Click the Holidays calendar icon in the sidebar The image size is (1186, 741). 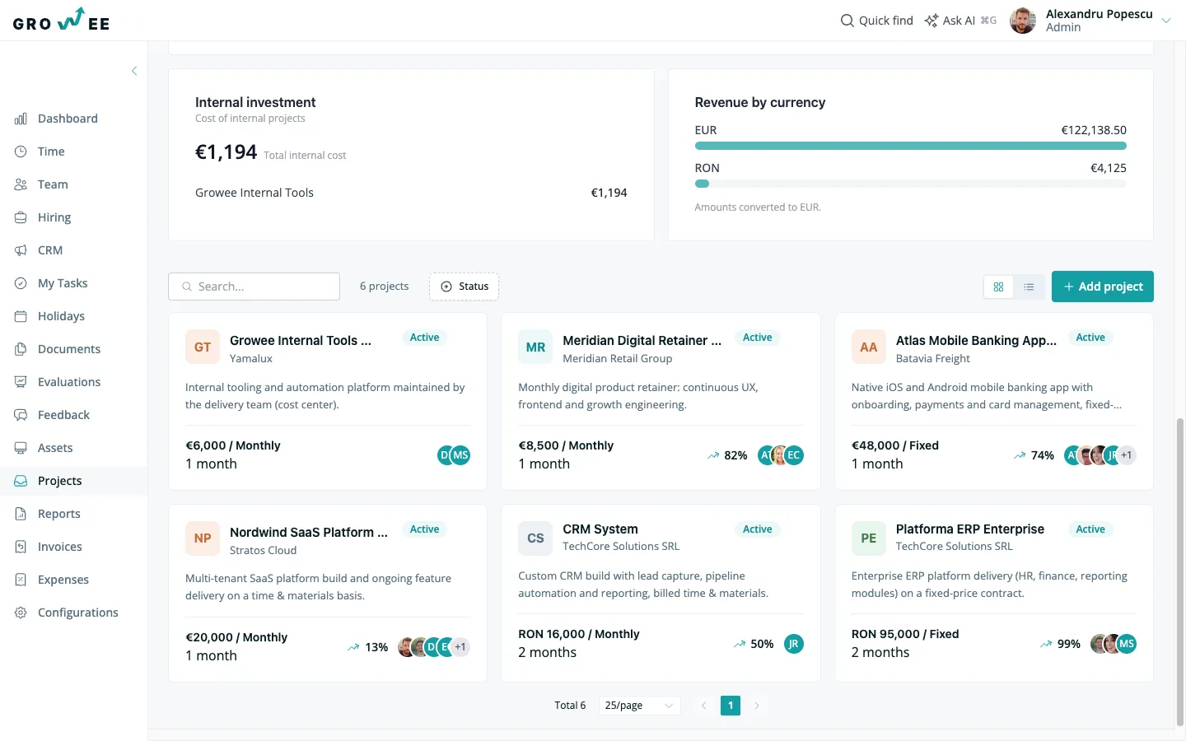[x=21, y=316]
